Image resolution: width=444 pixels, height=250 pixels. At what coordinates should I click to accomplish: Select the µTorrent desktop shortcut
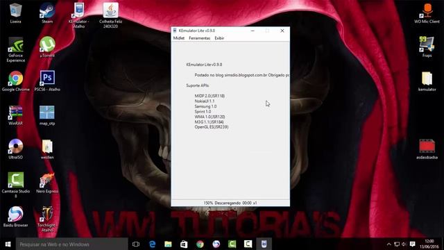coord(47,47)
